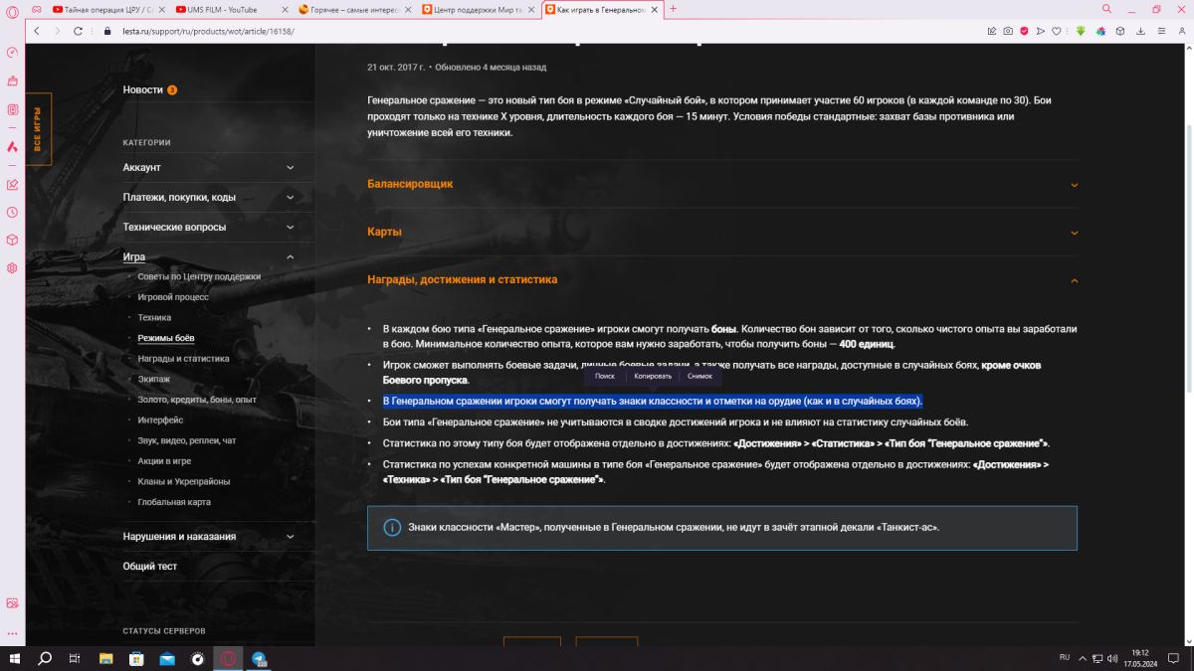Click the browser Forward arrow
Viewport: 1194px width, 671px height.
(x=57, y=31)
